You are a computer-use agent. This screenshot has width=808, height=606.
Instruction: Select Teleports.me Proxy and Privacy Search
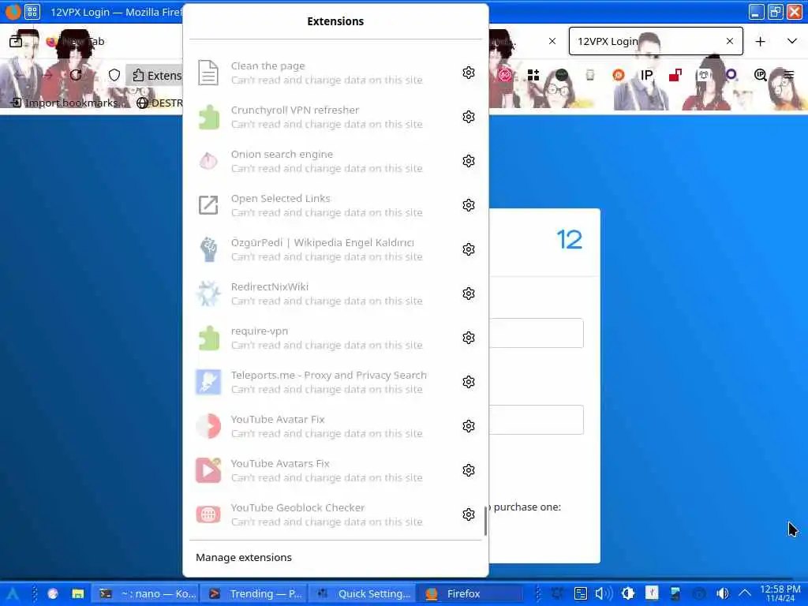(x=322, y=382)
